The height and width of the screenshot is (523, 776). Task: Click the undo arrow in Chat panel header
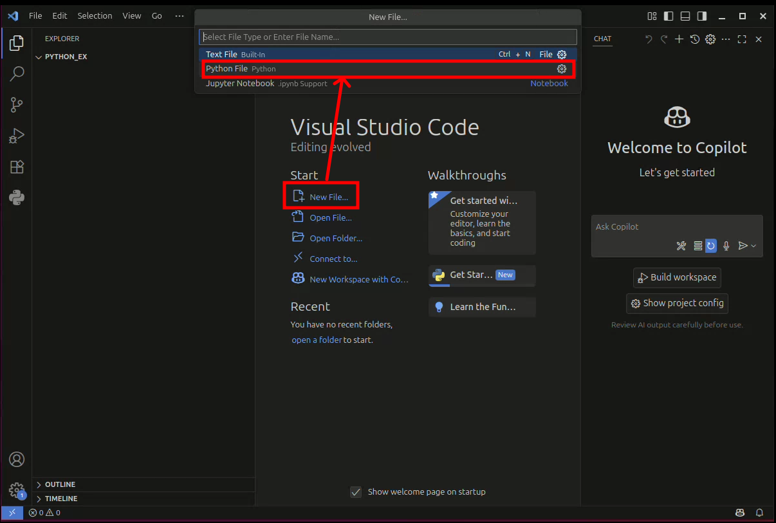[649, 39]
